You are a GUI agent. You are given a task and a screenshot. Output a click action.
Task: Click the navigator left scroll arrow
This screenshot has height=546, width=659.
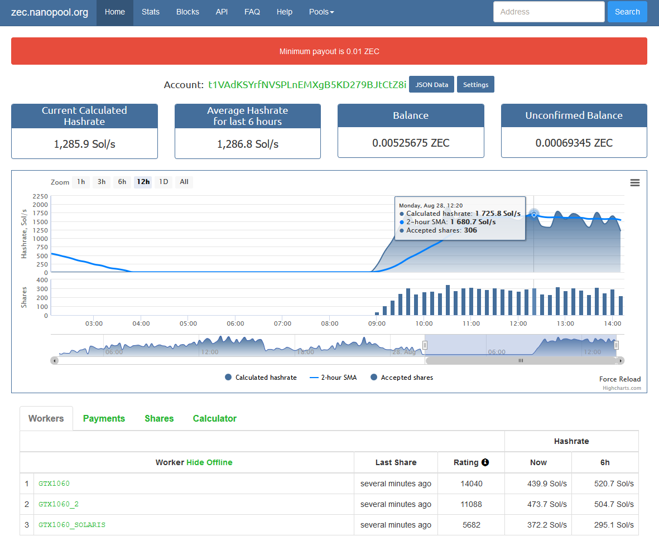55,360
